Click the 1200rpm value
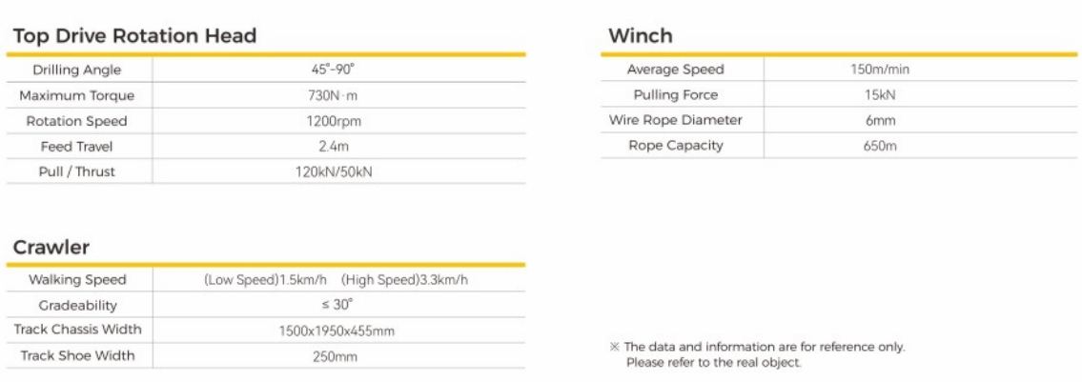Image resolution: width=1082 pixels, height=382 pixels. 338,121
